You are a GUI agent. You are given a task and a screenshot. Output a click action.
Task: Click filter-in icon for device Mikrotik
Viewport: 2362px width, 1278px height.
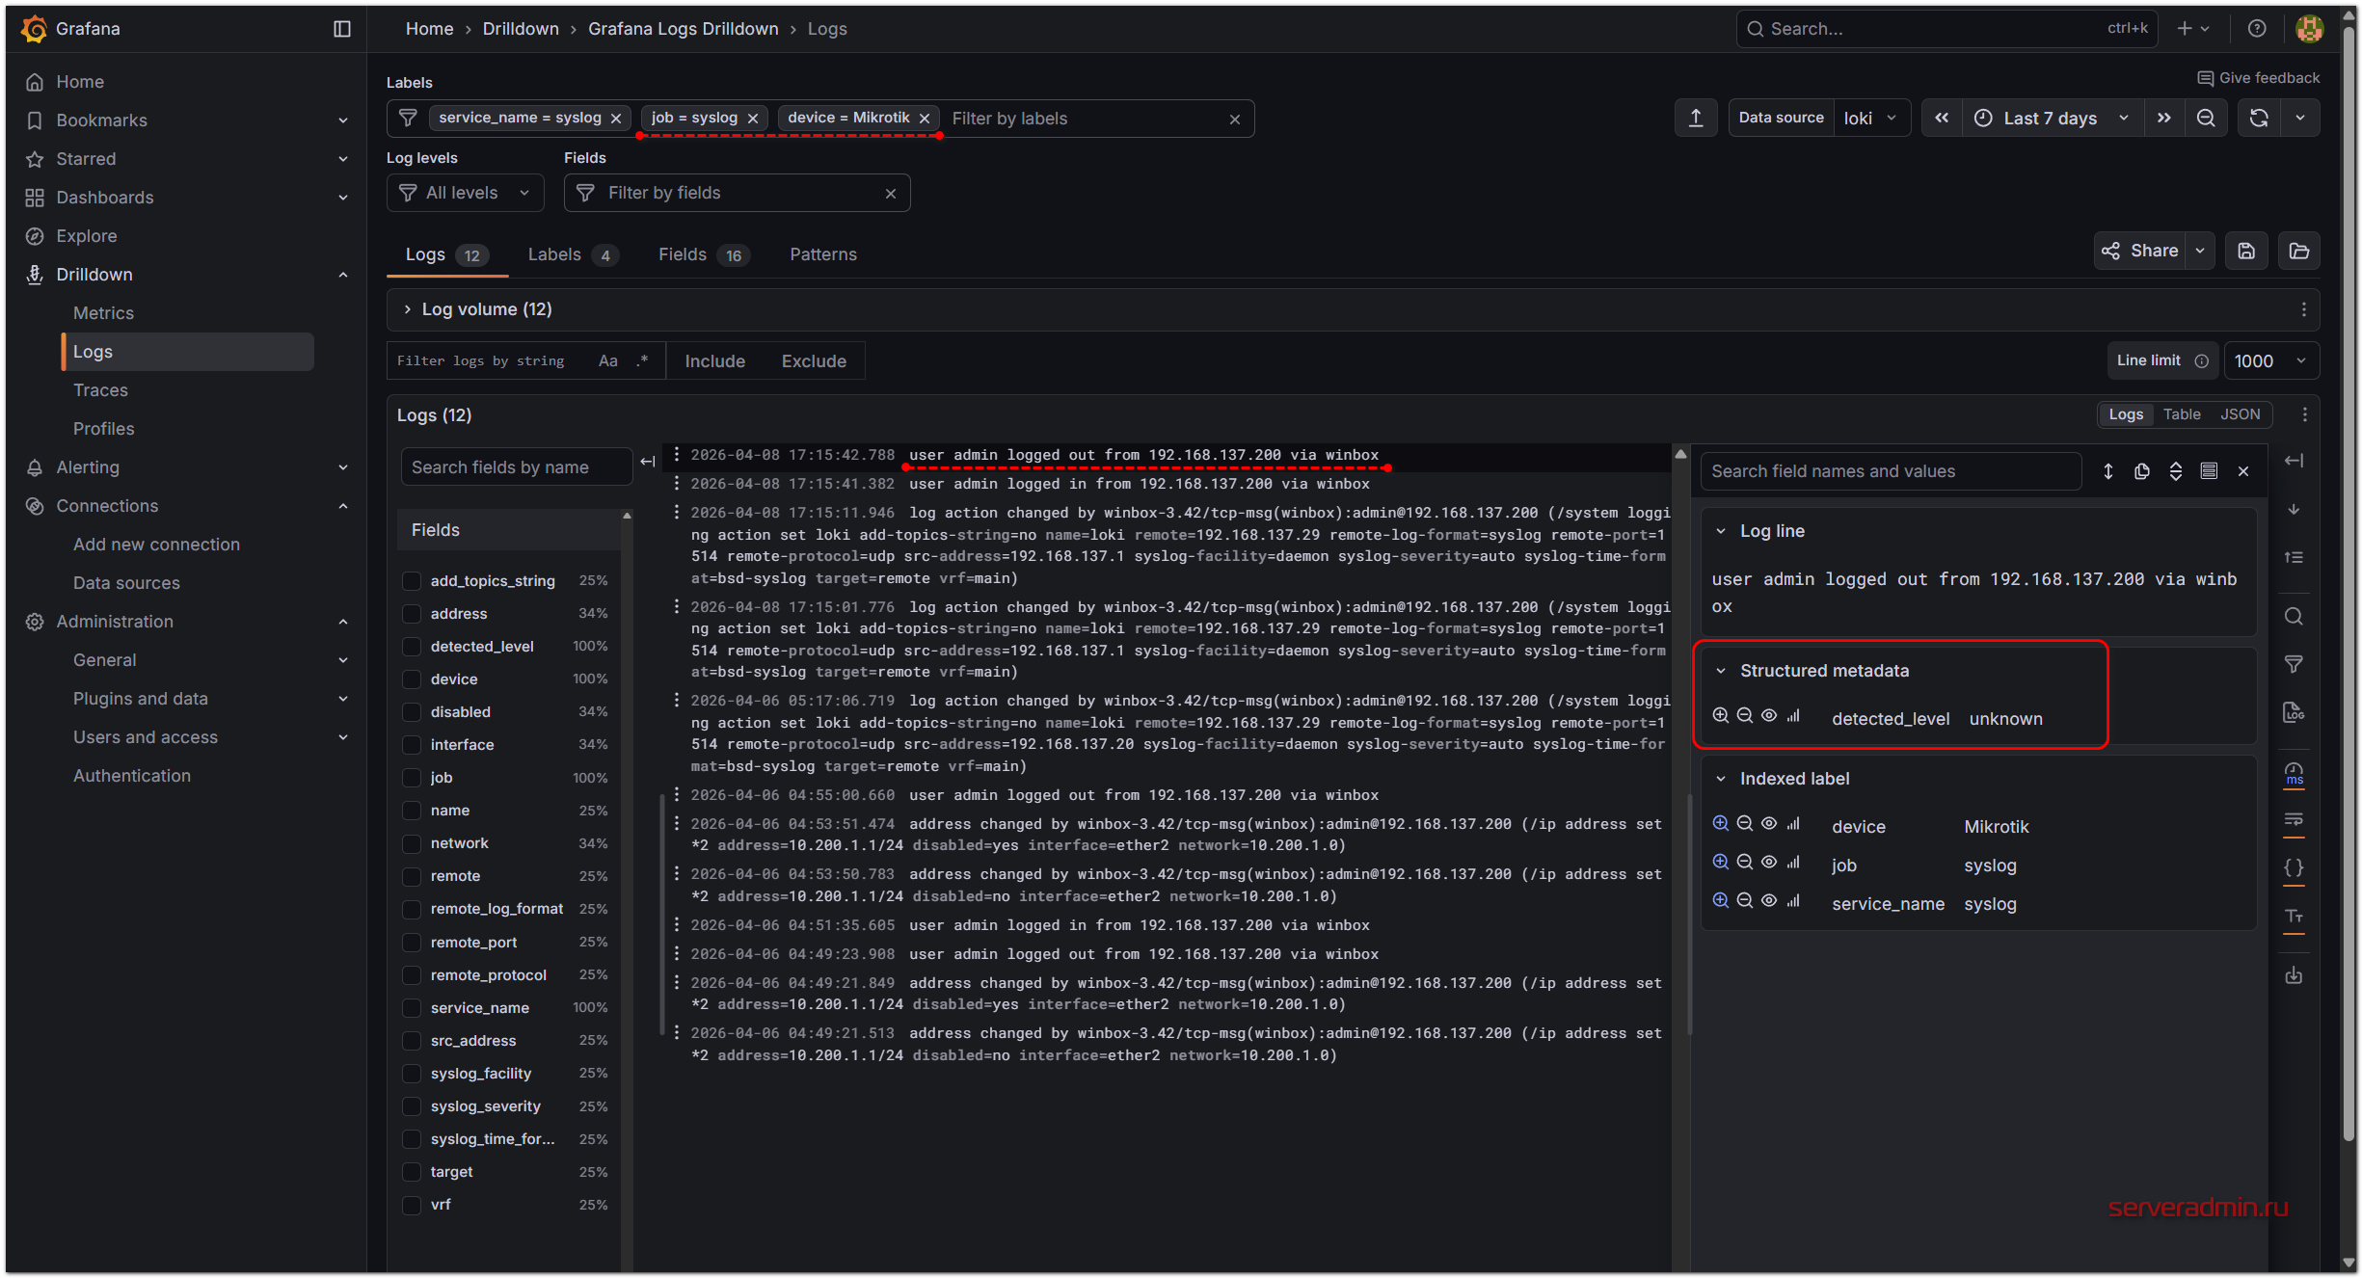1720,824
